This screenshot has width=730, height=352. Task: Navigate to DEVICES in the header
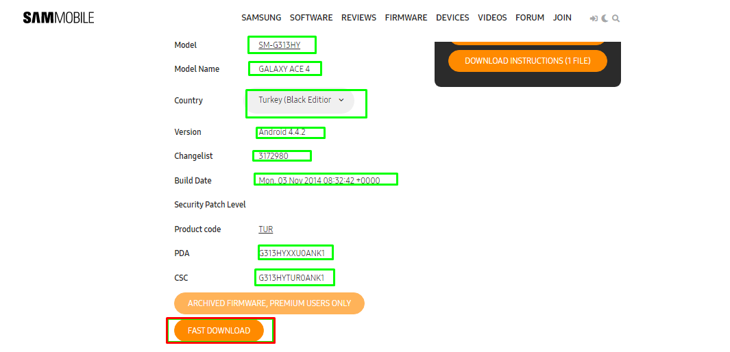point(452,18)
